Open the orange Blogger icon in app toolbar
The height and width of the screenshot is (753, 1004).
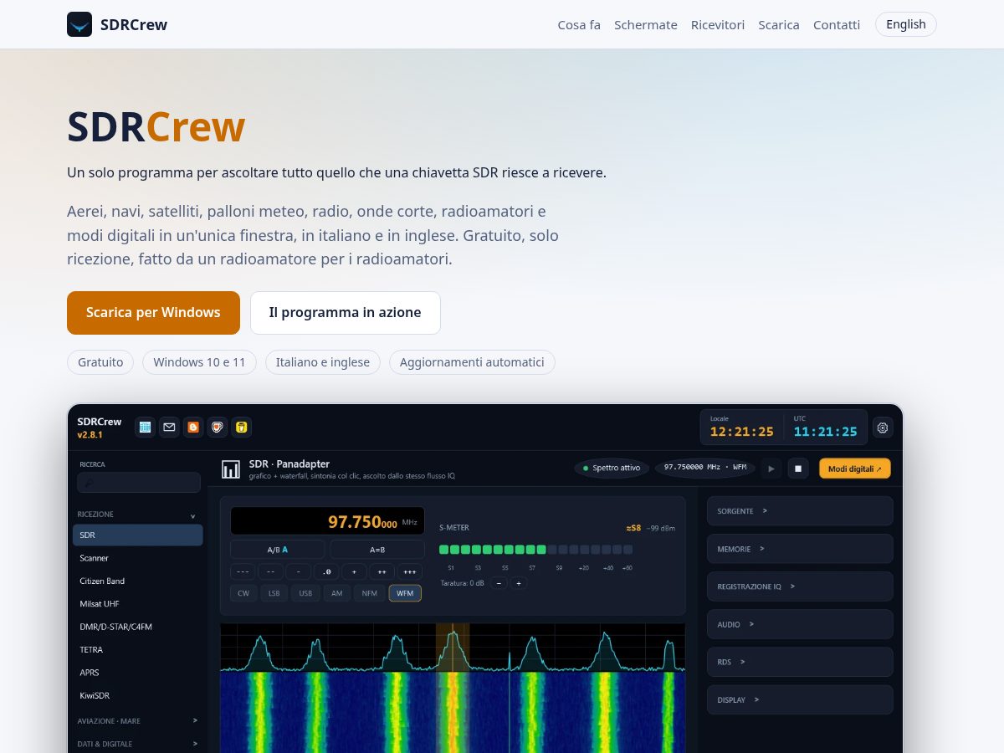[x=193, y=428]
